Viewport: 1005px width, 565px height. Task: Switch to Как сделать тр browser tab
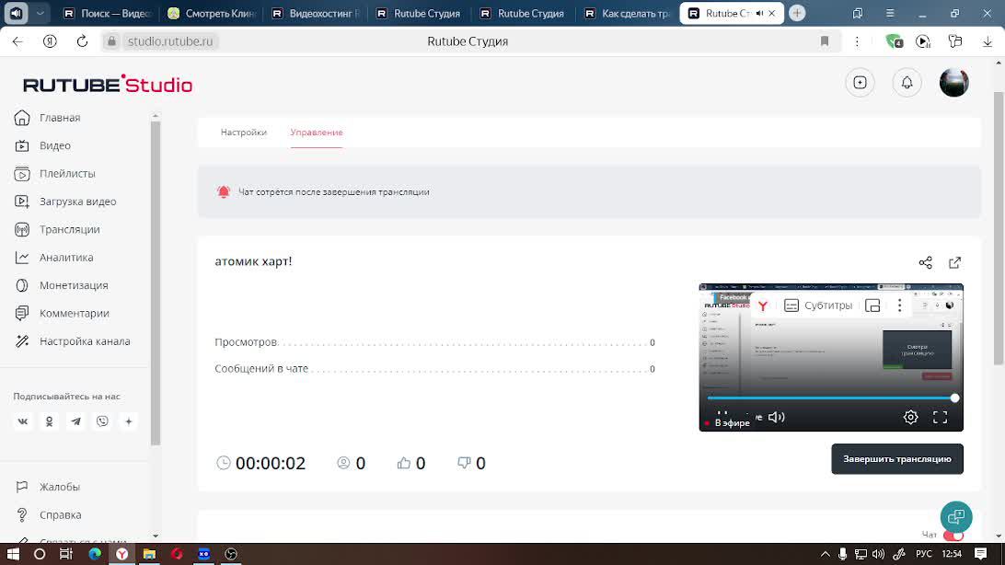point(629,14)
